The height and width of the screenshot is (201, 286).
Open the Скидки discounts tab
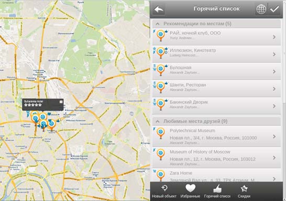point(244,192)
